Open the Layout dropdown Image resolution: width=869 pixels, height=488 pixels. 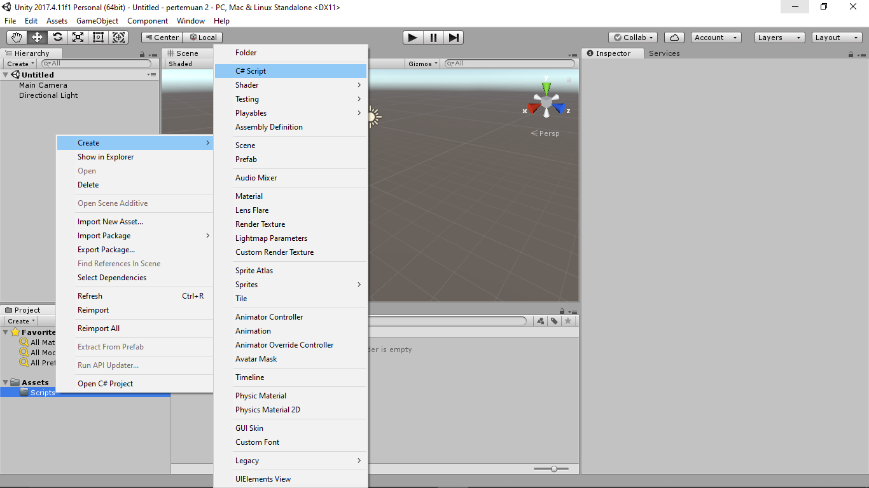click(837, 37)
